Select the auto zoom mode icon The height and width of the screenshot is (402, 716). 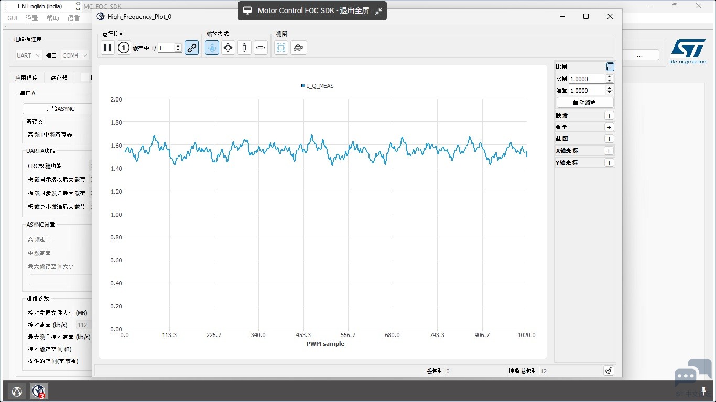212,48
